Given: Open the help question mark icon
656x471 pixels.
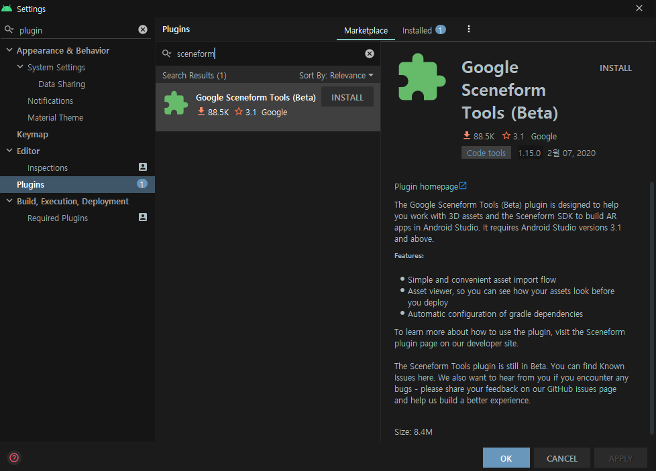Looking at the screenshot, I should (x=14, y=458).
